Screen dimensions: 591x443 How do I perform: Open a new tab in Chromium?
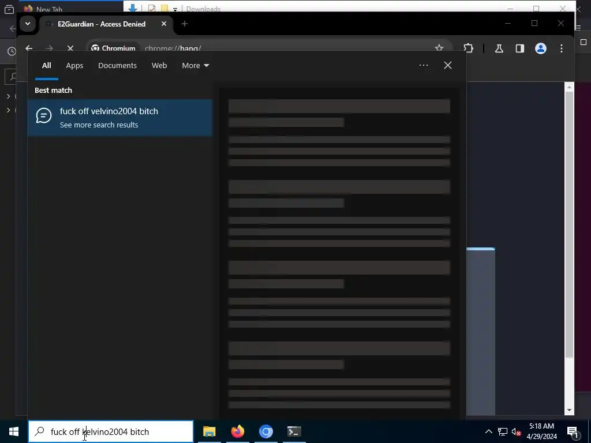point(184,24)
